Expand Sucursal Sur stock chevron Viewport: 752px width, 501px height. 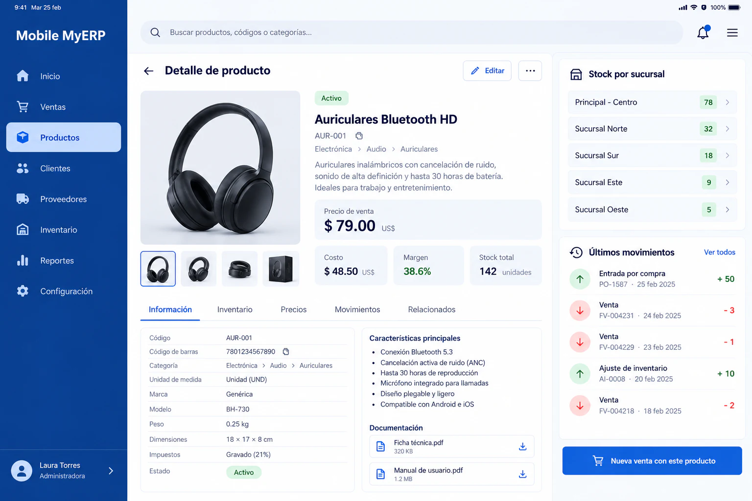728,156
